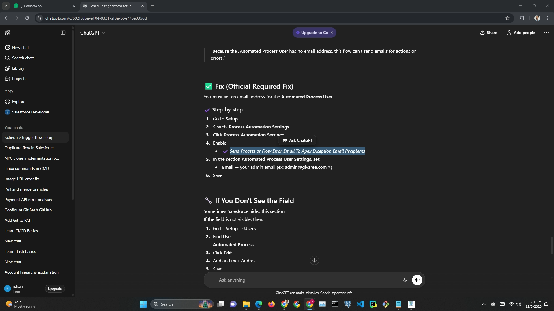Expand the ChatGPT model selector dropdown
This screenshot has width=554, height=311.
click(92, 33)
